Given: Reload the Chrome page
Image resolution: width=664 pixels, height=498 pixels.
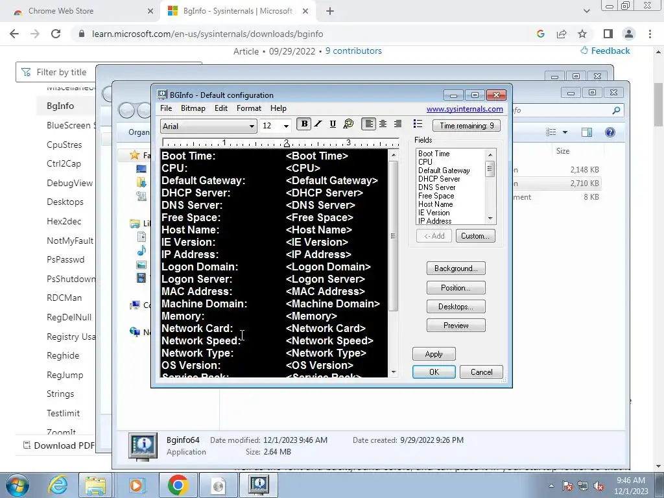Looking at the screenshot, I should tap(56, 34).
